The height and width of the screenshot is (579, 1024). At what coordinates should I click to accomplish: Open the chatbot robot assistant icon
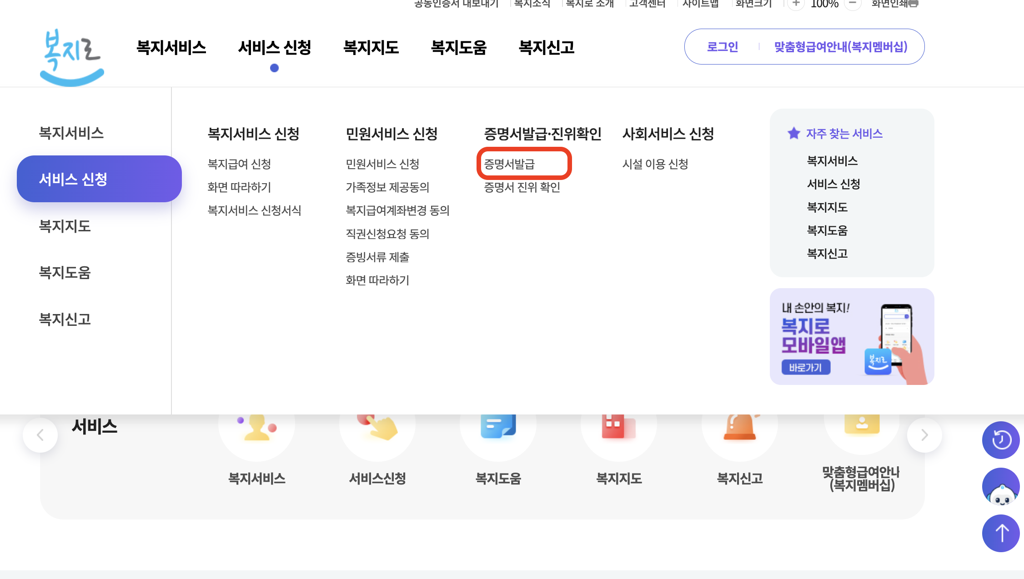tap(1000, 486)
